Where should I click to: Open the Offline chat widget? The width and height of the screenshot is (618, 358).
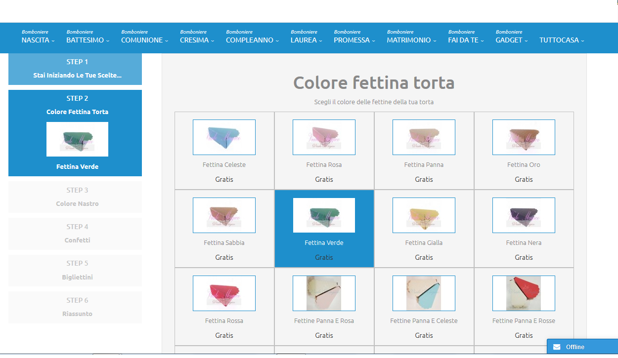582,347
